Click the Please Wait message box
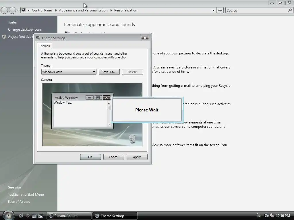This screenshot has height=220, width=294. pos(147,110)
